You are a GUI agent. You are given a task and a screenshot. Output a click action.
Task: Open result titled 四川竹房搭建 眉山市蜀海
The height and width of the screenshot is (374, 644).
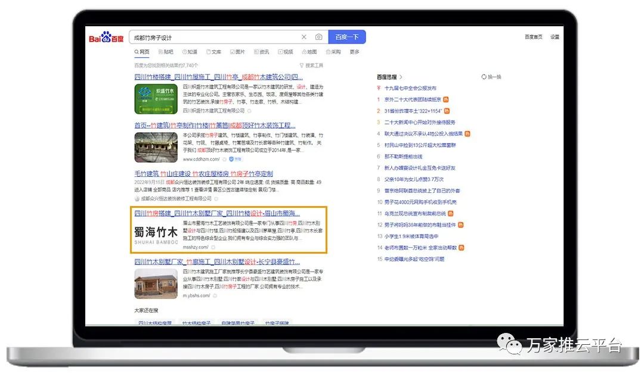coord(217,213)
